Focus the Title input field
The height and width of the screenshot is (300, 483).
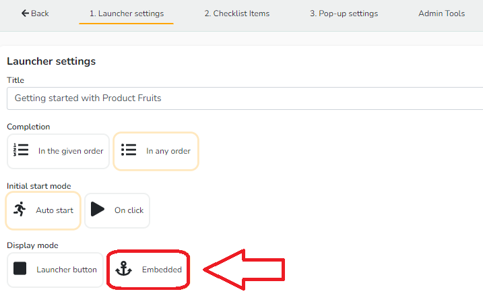tap(245, 98)
